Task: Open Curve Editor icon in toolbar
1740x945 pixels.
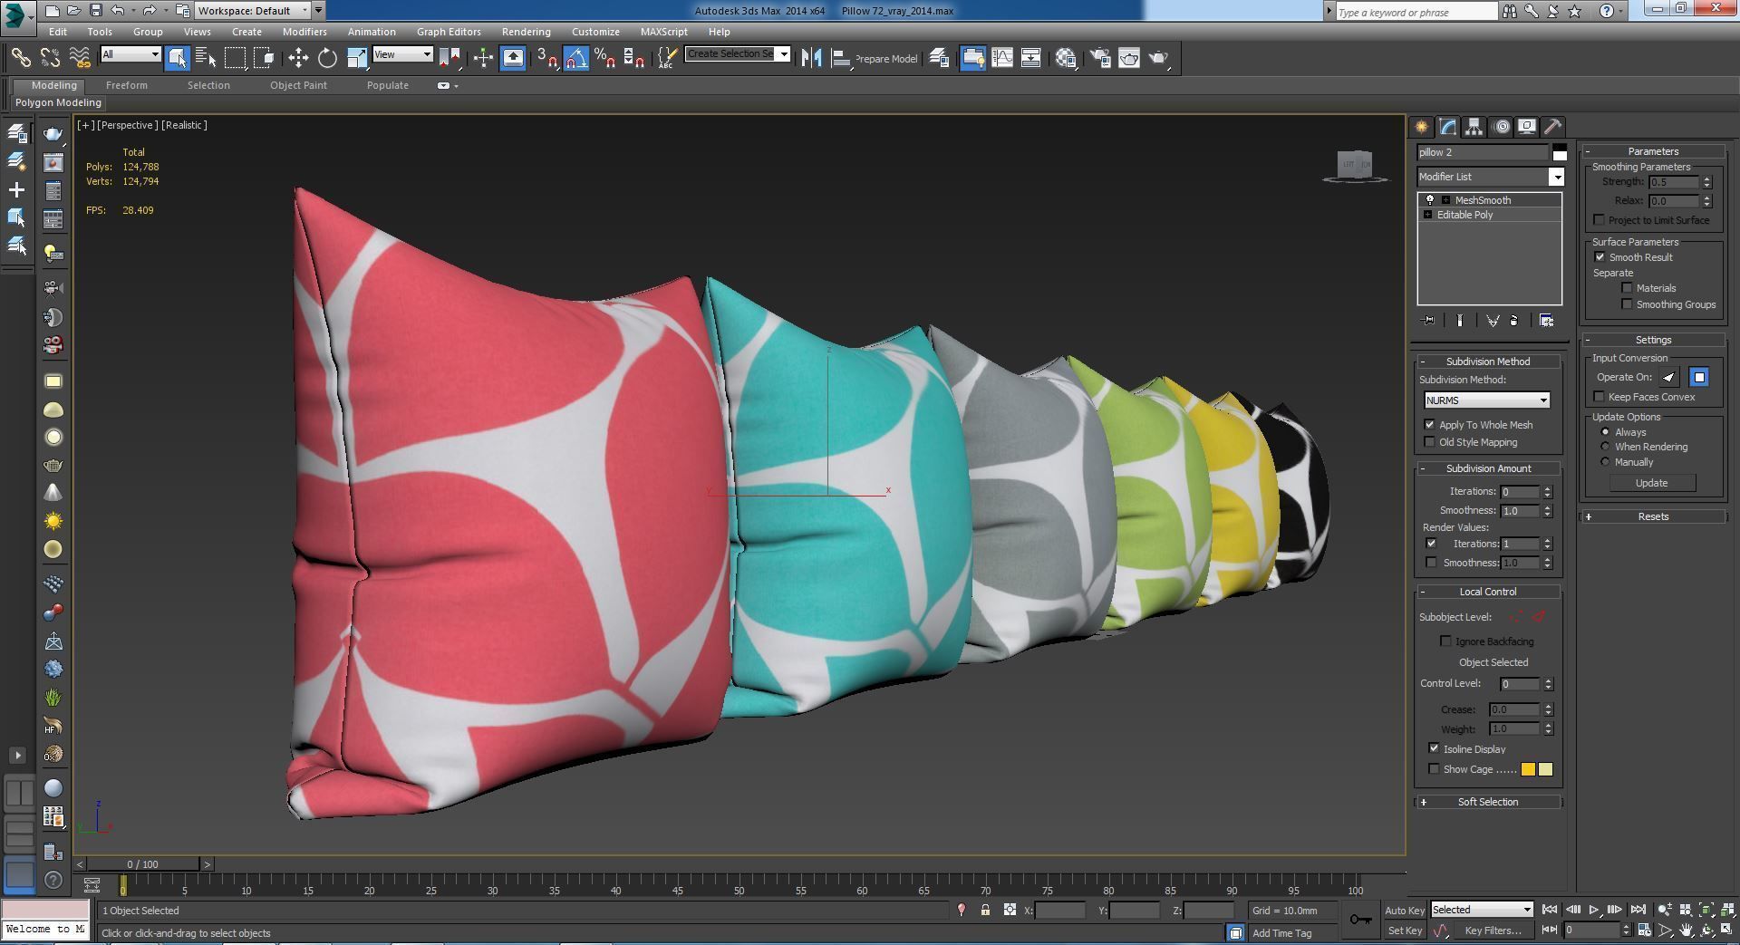Action: click(x=1002, y=58)
